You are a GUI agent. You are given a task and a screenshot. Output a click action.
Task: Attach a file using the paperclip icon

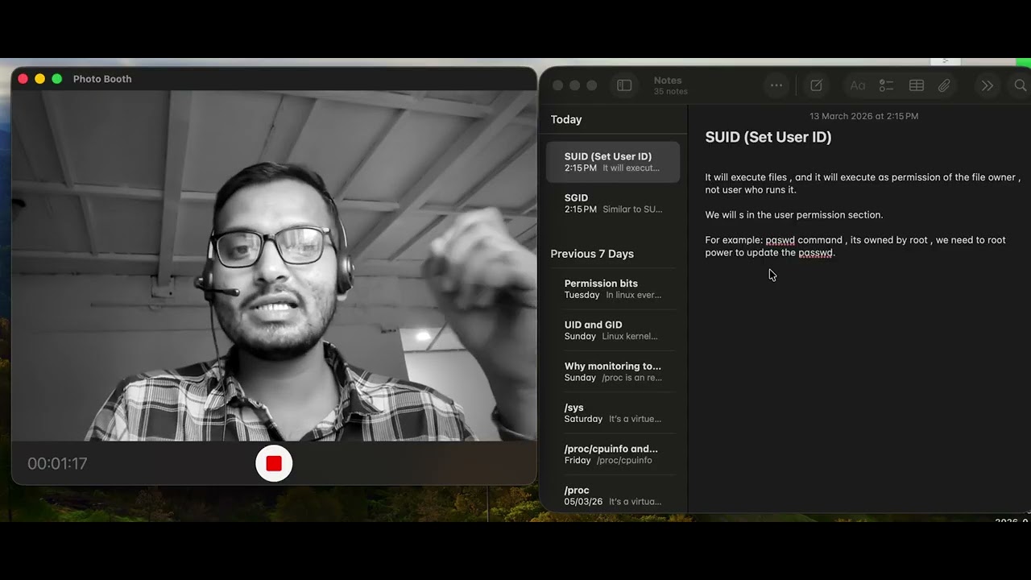click(x=944, y=85)
